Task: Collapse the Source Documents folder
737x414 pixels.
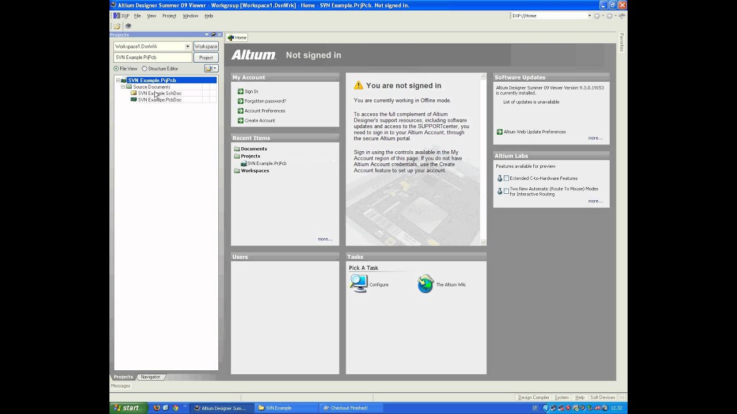Action: pos(123,87)
